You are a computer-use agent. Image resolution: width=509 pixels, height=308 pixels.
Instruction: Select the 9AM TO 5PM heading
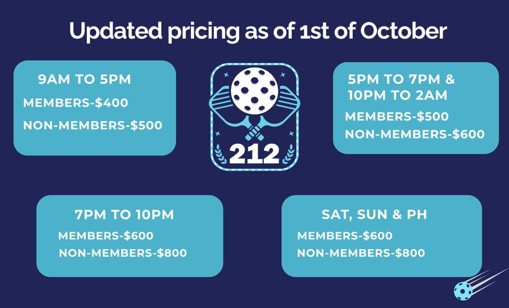84,80
